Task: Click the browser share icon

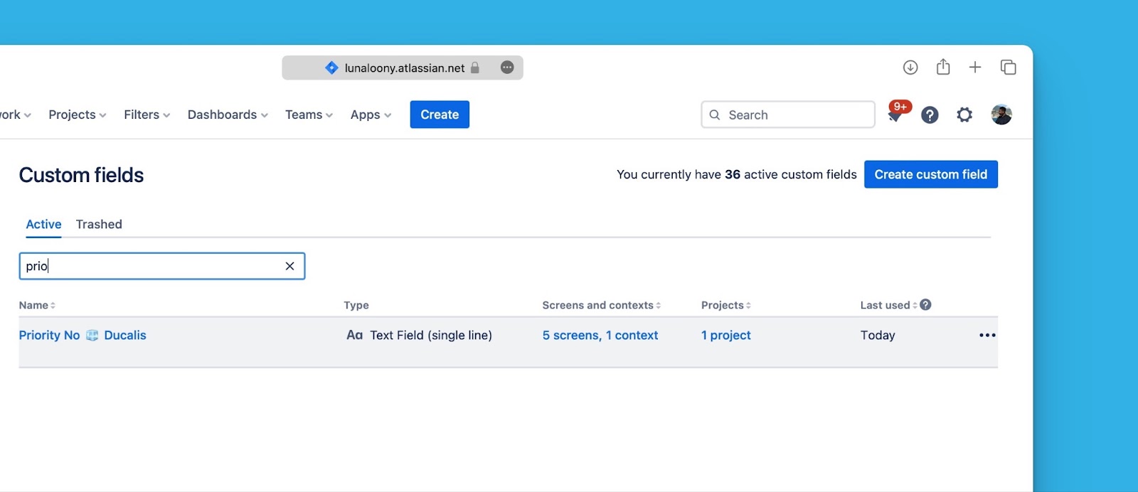Action: click(943, 68)
